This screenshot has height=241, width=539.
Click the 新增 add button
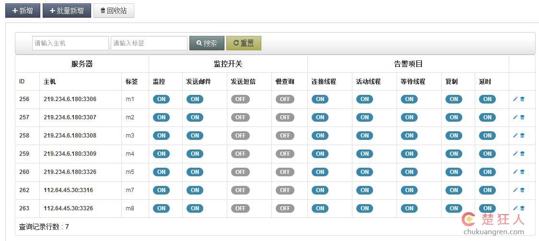[23, 11]
